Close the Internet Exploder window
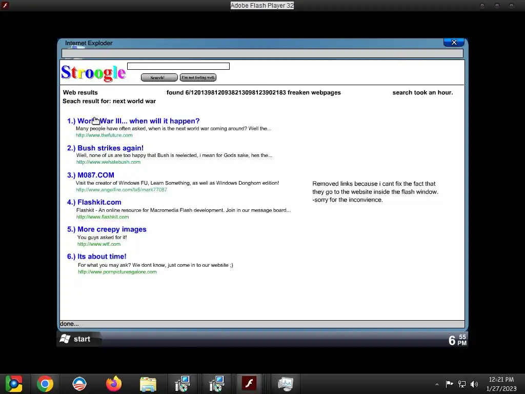Viewport: 525px width, 394px height. [454, 42]
